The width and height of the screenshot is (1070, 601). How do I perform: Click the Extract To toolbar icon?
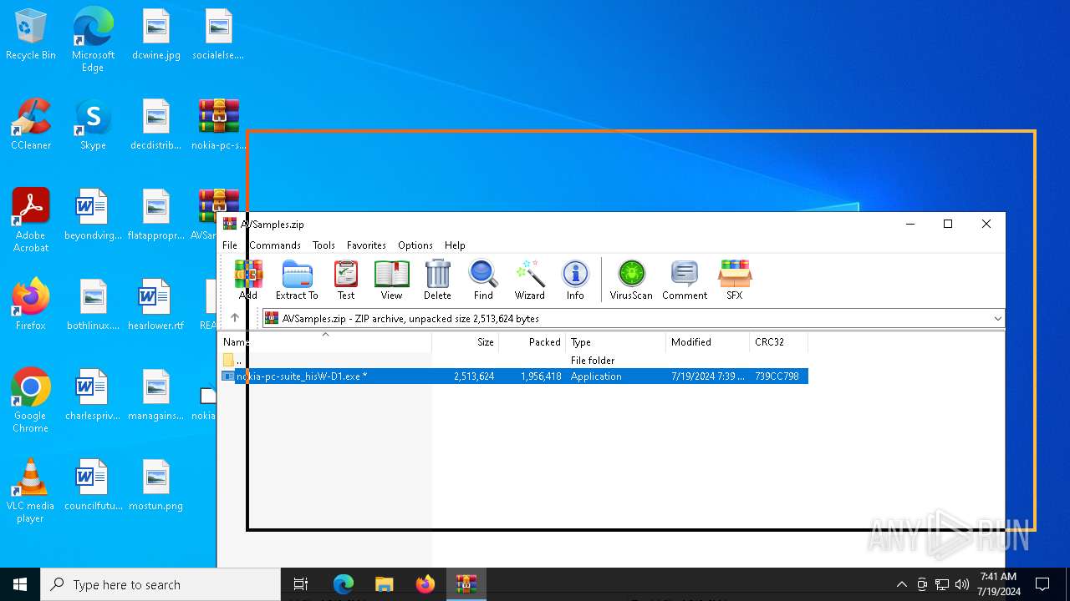pos(297,280)
